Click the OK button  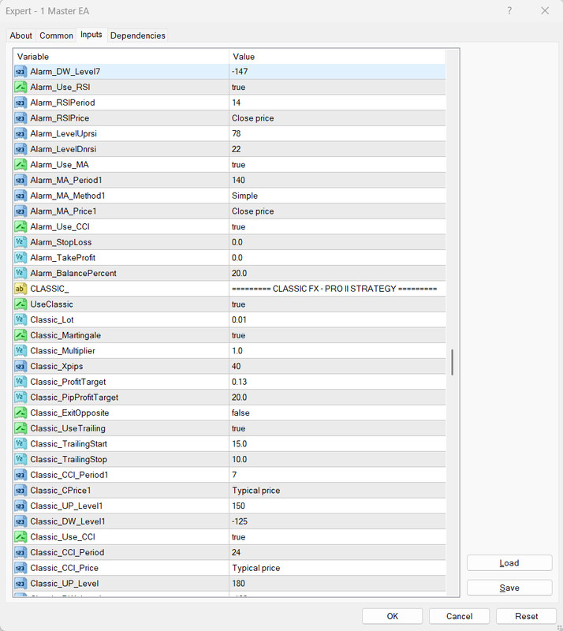[393, 616]
